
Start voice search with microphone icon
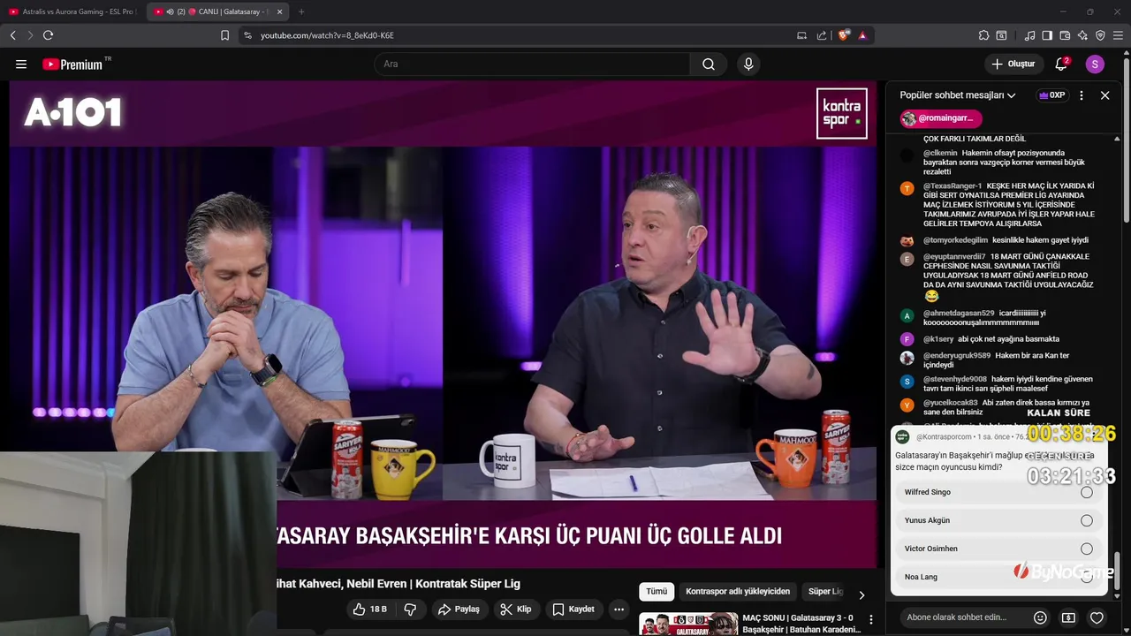pyautogui.click(x=748, y=64)
